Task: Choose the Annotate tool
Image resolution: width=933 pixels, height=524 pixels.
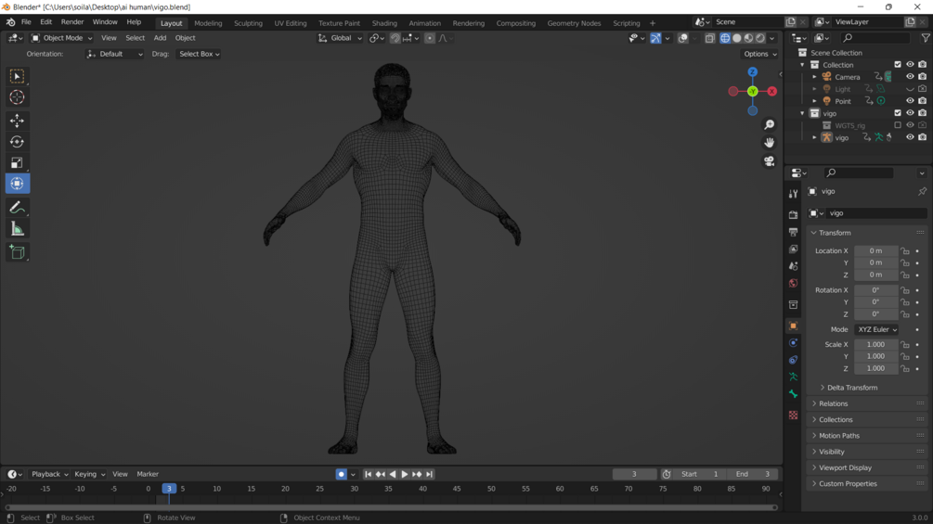Action: (17, 208)
